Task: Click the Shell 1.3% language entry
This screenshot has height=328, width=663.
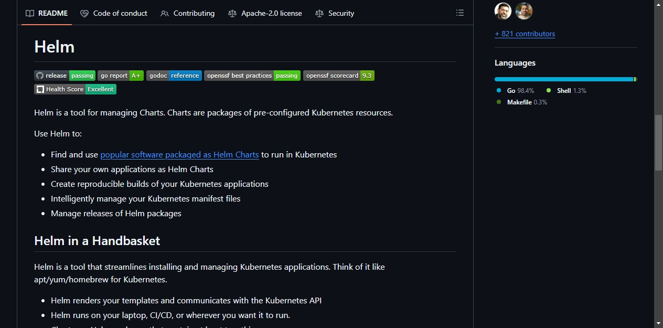Action: [566, 91]
